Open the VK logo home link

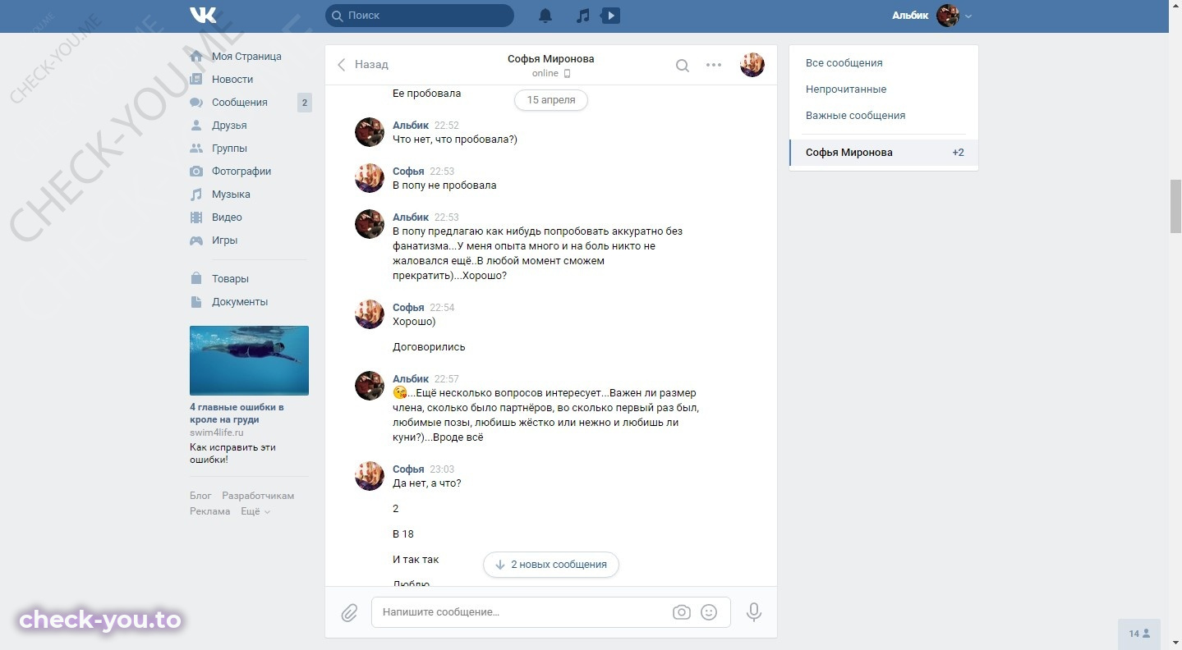tap(203, 16)
